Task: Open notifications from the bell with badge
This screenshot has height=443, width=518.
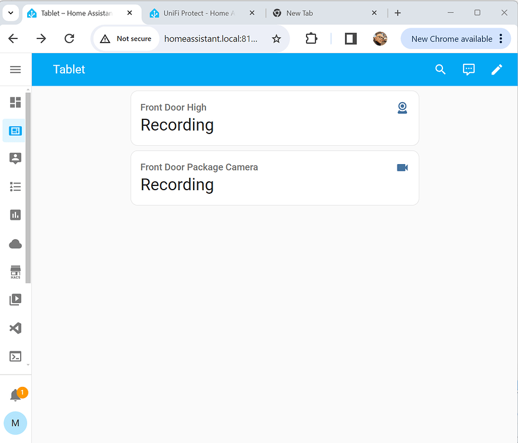Action: pos(15,393)
